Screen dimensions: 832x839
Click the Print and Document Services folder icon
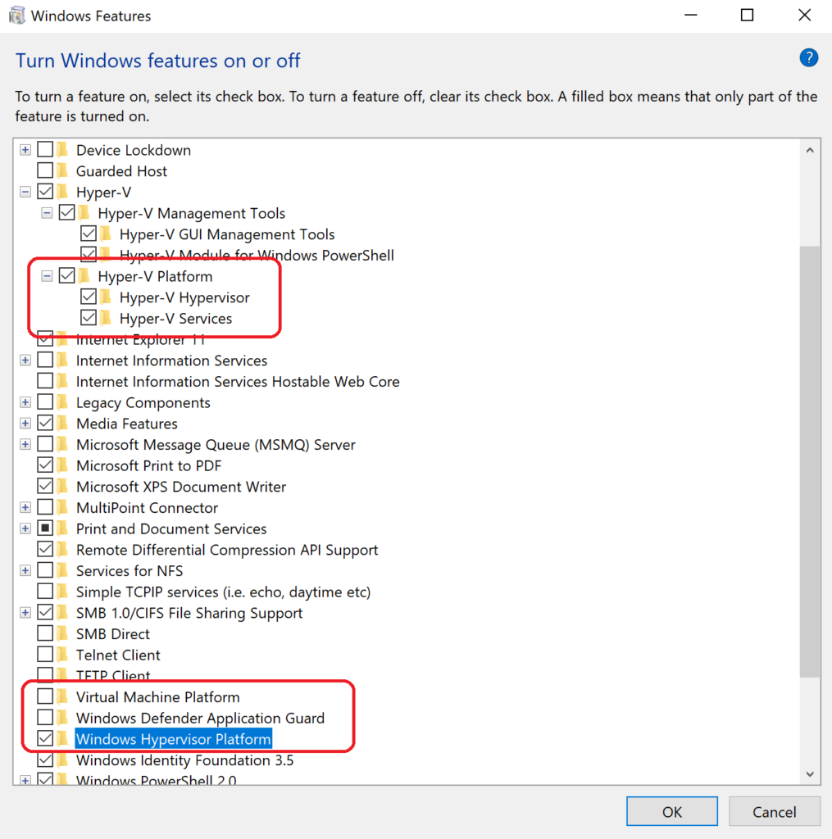pos(61,528)
